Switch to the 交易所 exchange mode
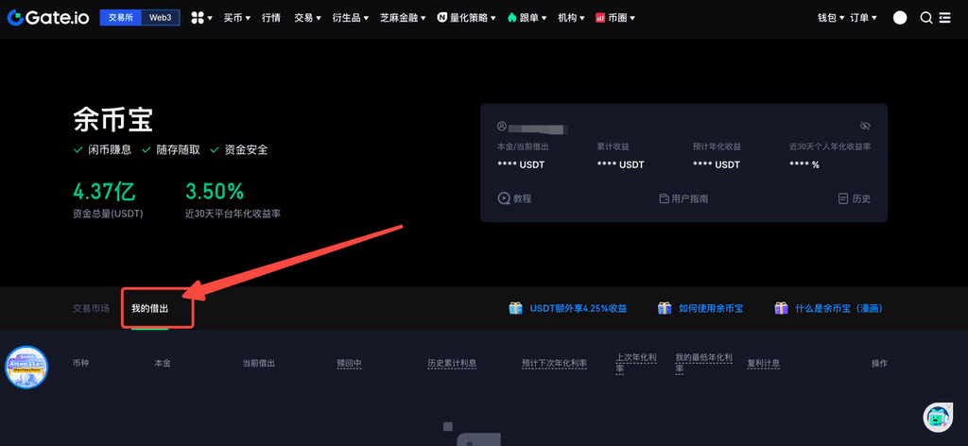Screen dimensions: 968x446 pyautogui.click(x=120, y=18)
